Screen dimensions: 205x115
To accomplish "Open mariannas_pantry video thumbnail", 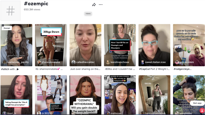I will (x=16, y=45).
